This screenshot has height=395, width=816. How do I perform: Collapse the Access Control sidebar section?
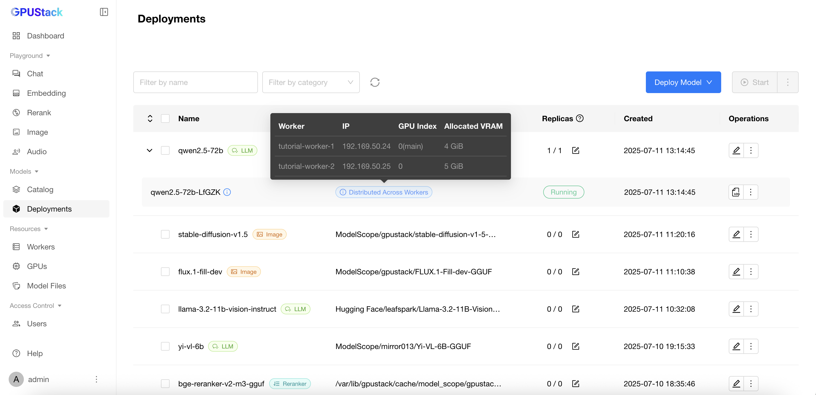coord(35,305)
